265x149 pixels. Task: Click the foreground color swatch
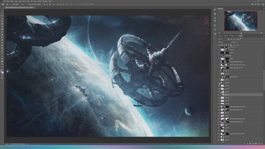click(2, 71)
